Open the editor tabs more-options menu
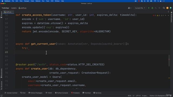 168,12
